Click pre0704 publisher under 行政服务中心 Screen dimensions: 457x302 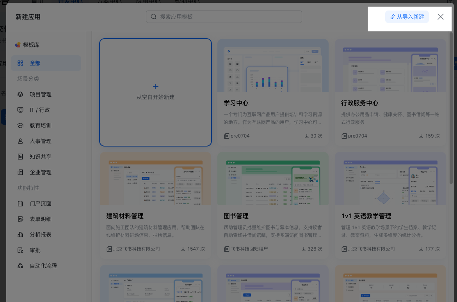[357, 136]
